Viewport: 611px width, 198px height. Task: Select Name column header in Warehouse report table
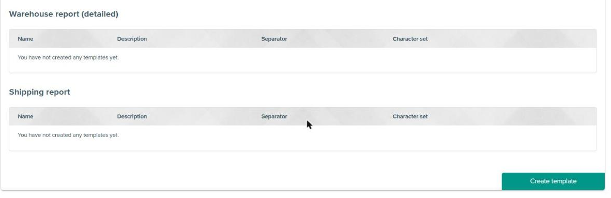[25, 39]
